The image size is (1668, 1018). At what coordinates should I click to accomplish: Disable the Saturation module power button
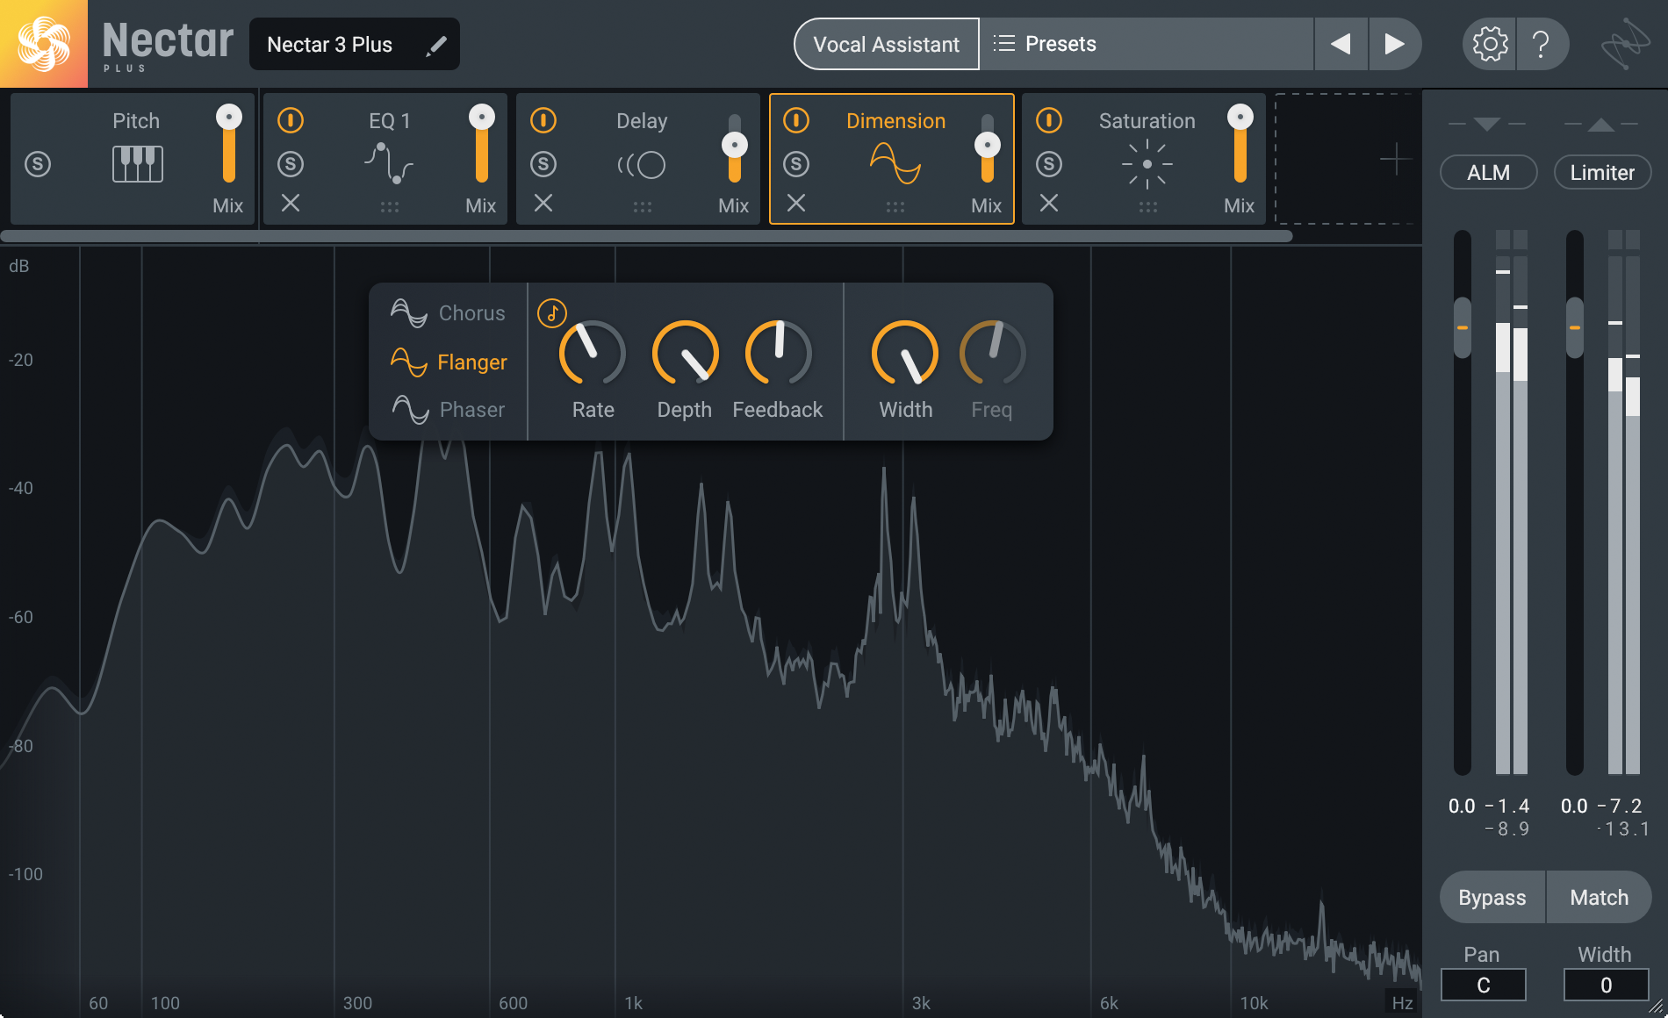[x=1049, y=120]
